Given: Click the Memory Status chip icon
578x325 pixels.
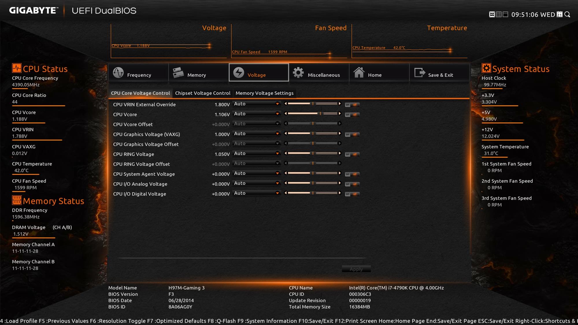Looking at the screenshot, I should (16, 200).
